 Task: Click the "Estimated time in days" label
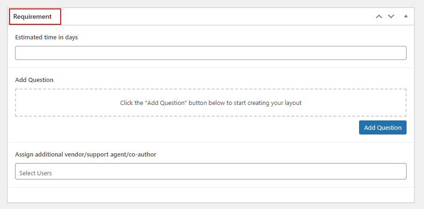click(x=47, y=37)
